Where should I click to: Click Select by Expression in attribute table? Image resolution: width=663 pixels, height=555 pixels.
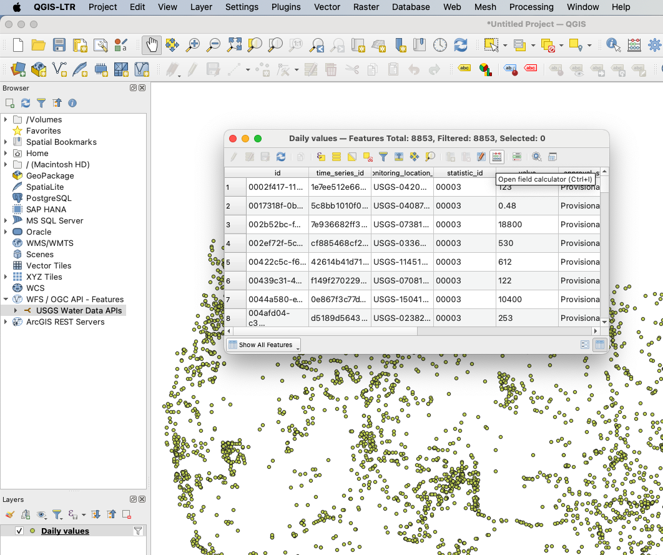tap(321, 157)
